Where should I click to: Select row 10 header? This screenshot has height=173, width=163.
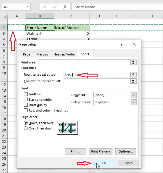click(x=4, y=73)
